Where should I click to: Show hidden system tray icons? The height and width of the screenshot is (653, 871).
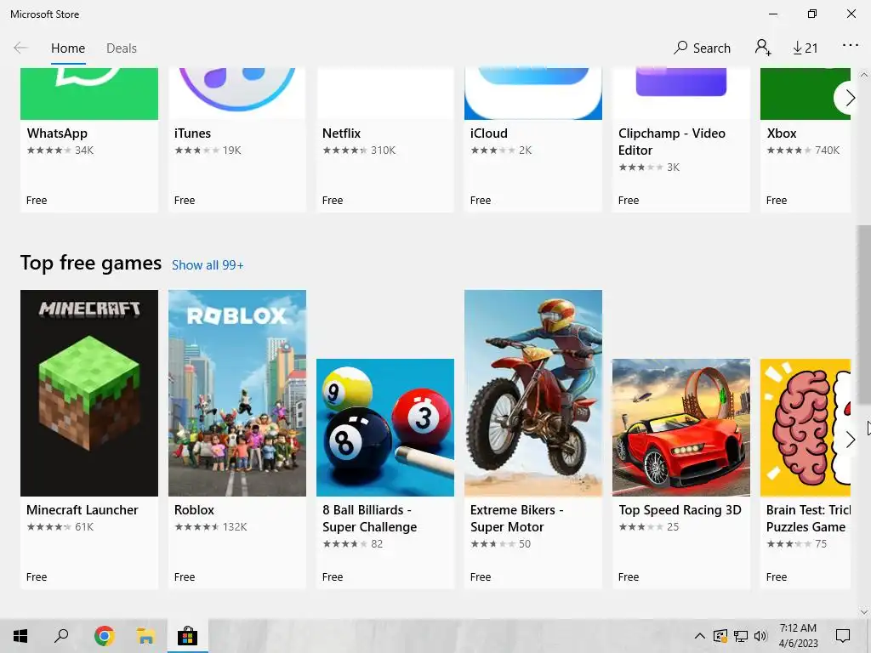coord(700,636)
